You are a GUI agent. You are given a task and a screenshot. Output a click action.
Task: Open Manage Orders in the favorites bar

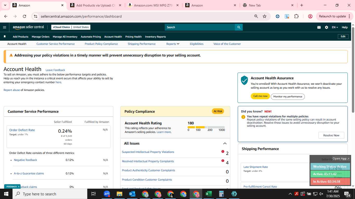41,37
